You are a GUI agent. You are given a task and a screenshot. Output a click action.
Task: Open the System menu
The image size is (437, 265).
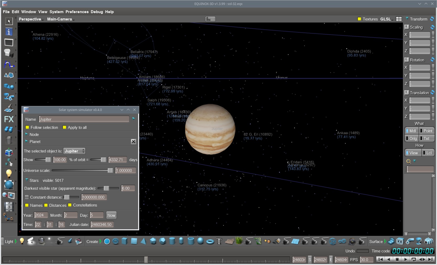pos(56,12)
